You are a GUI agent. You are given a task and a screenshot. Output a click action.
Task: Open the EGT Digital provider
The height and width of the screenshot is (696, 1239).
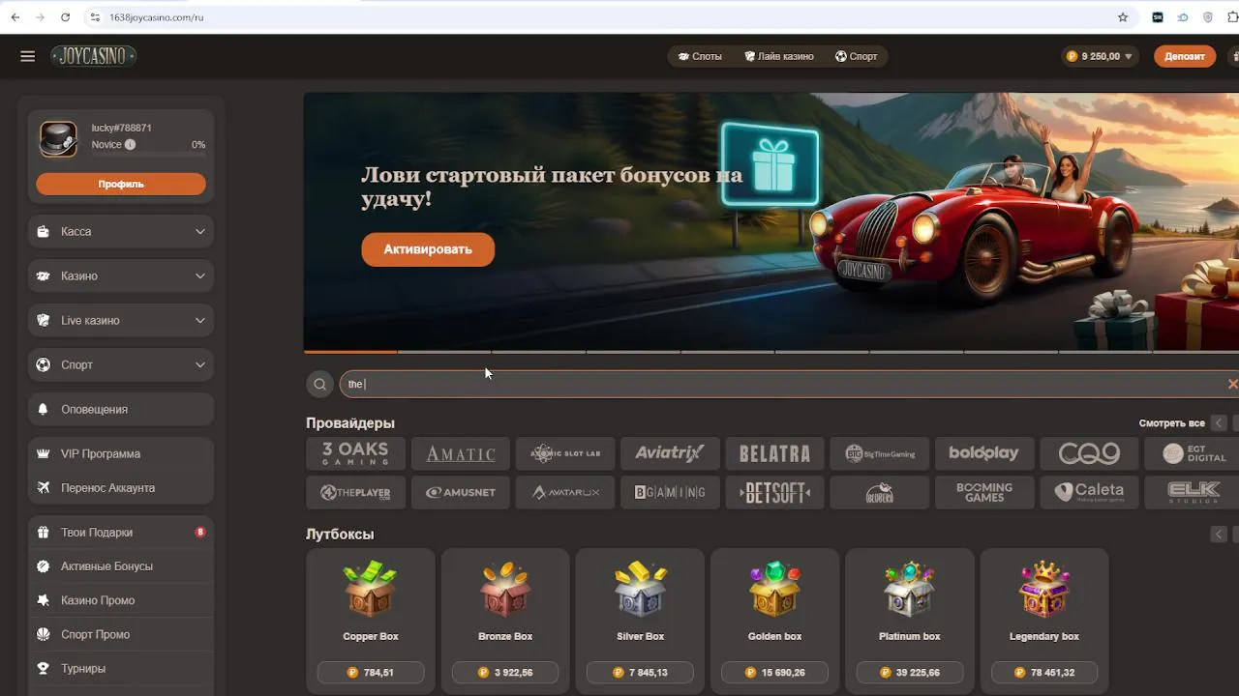(1193, 453)
